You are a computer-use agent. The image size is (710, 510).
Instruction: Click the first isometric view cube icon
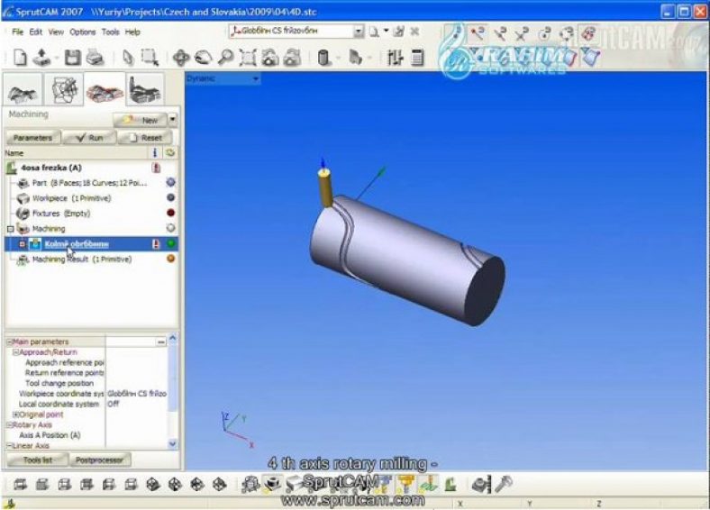(153, 485)
